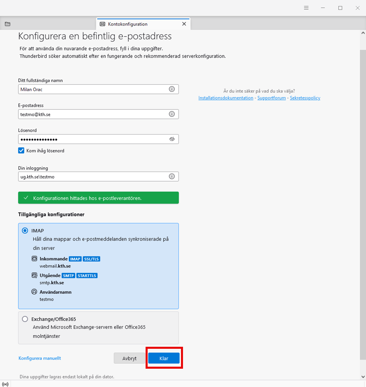Image resolution: width=366 pixels, height=387 pixels.
Task: Click info icon in full name field
Action: 172,89
